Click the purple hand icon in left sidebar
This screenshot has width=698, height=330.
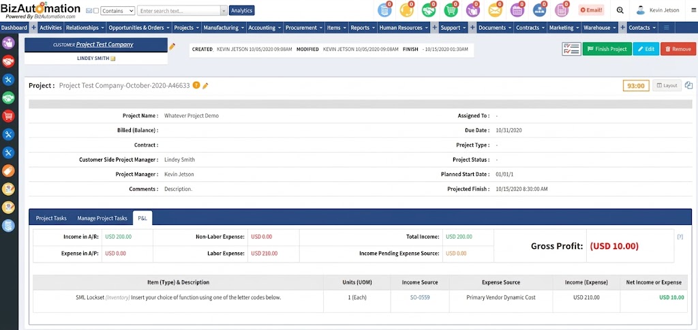tap(8, 43)
